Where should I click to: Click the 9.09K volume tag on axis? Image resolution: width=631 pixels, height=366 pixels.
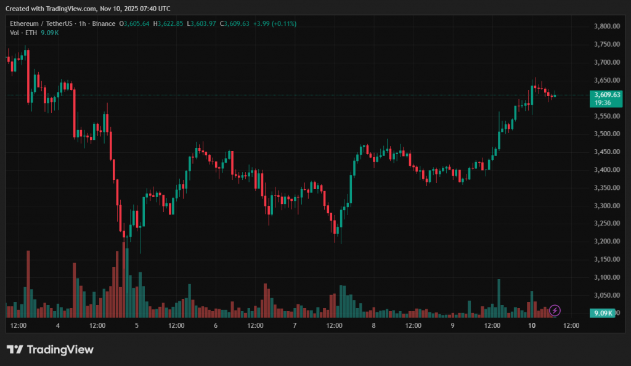pyautogui.click(x=603, y=314)
